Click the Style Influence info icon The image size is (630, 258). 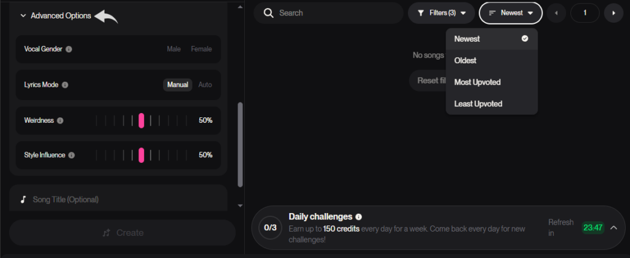pyautogui.click(x=72, y=155)
